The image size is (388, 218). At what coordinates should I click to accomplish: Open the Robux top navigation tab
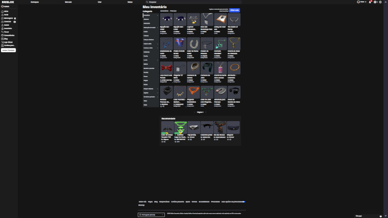130,2
